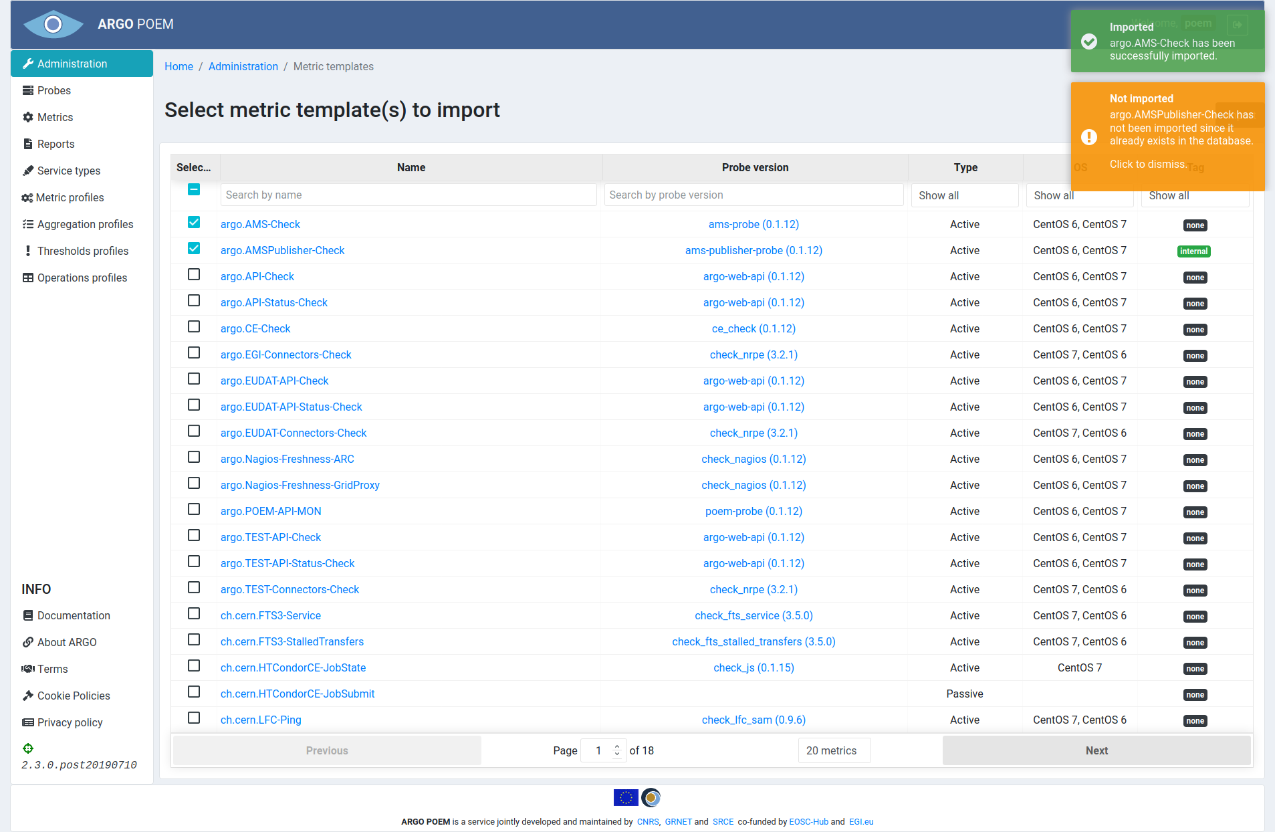Click the logout icon in header
This screenshot has height=832, width=1275.
[1238, 25]
